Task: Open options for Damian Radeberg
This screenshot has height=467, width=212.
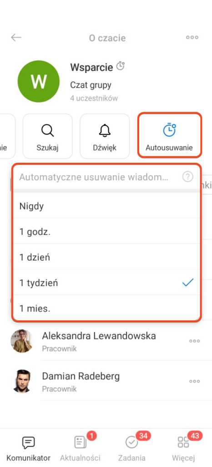Action: (194, 381)
